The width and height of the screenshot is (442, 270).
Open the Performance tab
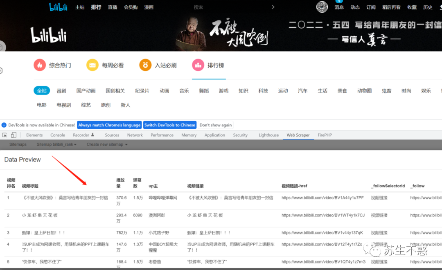162,135
